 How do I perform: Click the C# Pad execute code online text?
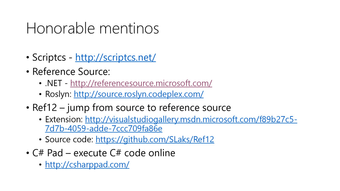pyautogui.click(x=104, y=153)
